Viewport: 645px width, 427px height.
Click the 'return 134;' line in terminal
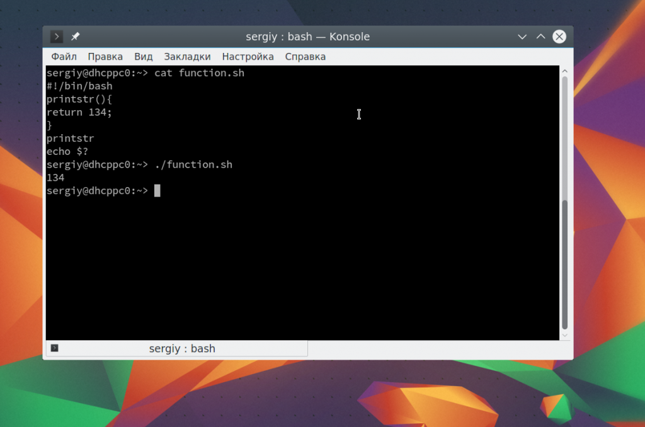tap(79, 112)
